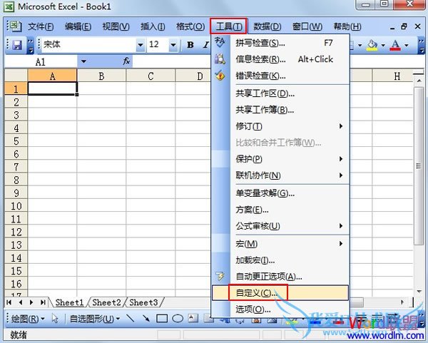Open the 数据(D) menu
The image size is (428, 343).
(267, 26)
